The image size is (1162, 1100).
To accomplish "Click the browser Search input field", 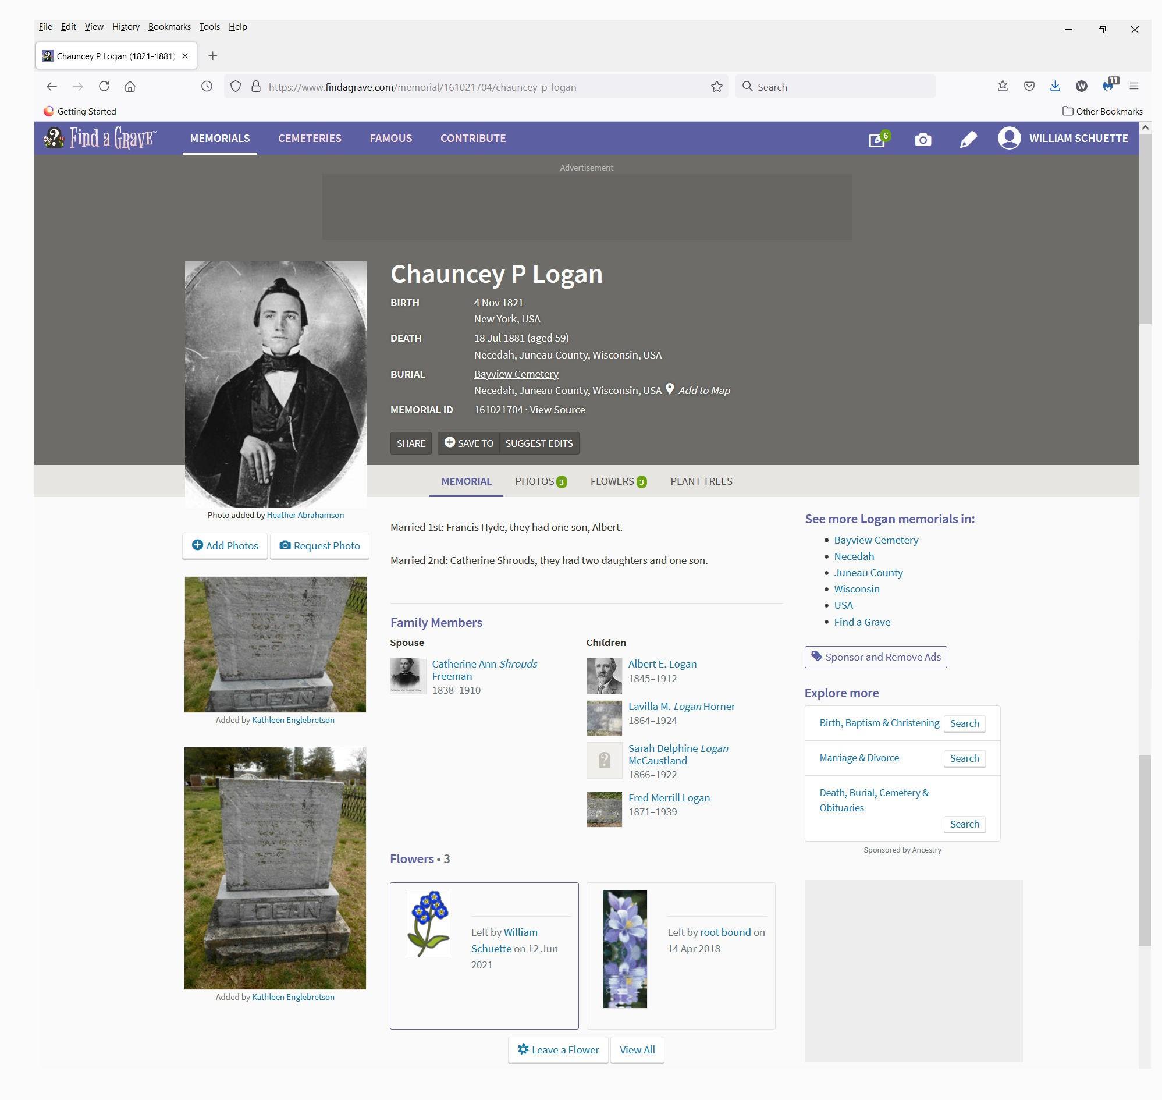I will (x=836, y=87).
